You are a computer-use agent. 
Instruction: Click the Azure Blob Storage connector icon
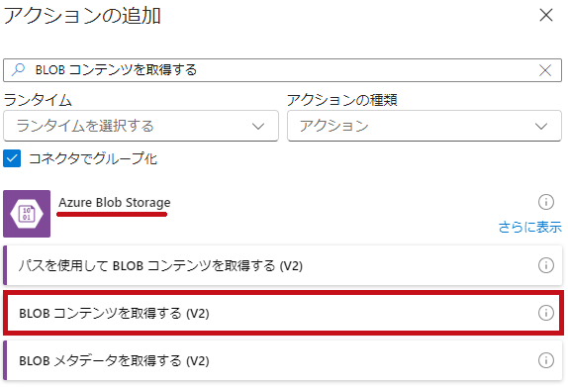click(x=27, y=214)
